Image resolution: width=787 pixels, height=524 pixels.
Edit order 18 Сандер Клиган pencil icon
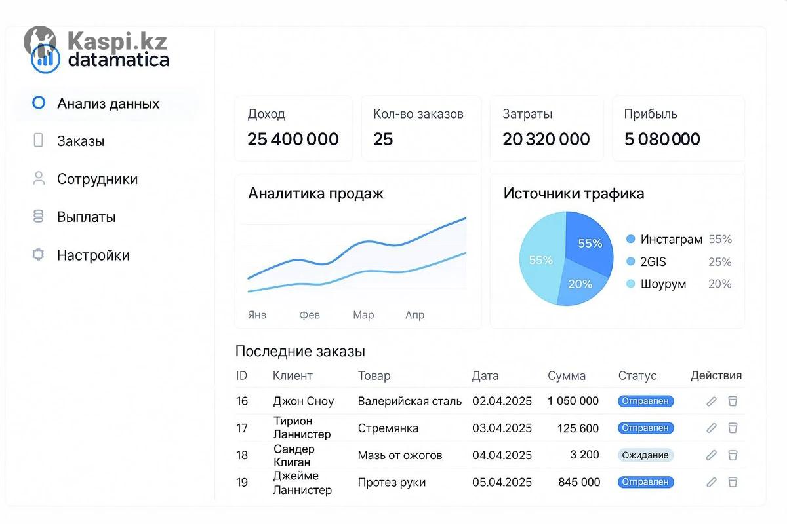(712, 455)
